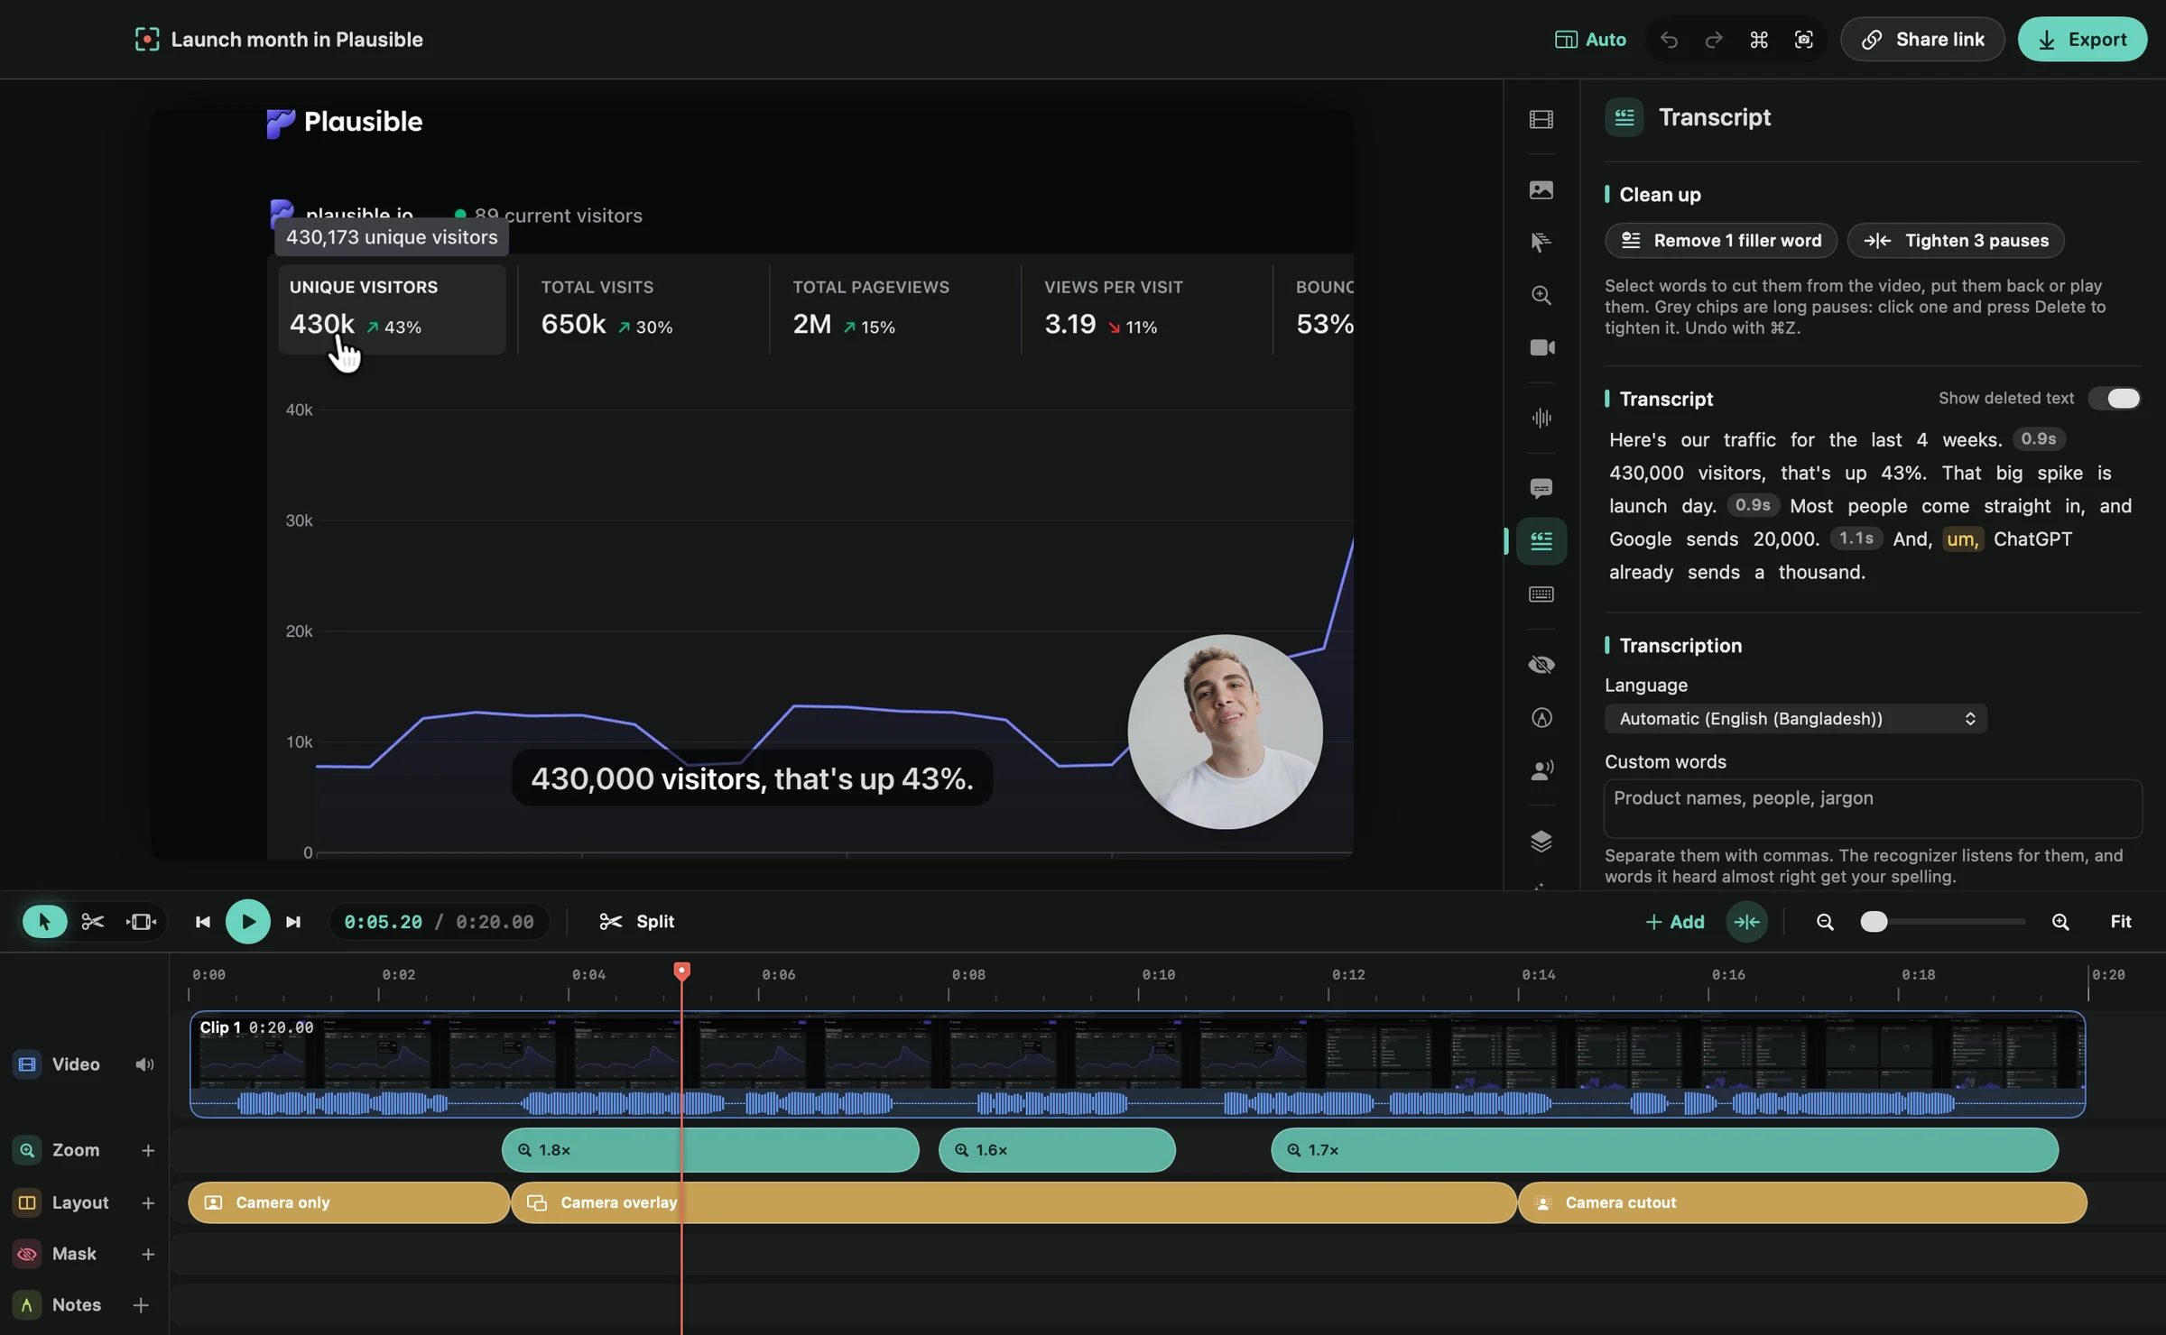Click the undo arrow

1669,40
